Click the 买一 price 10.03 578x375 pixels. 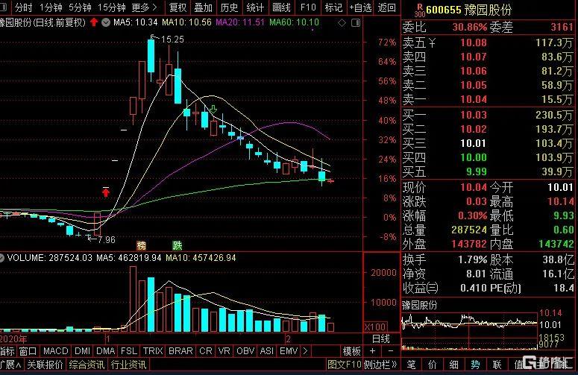[x=474, y=115]
